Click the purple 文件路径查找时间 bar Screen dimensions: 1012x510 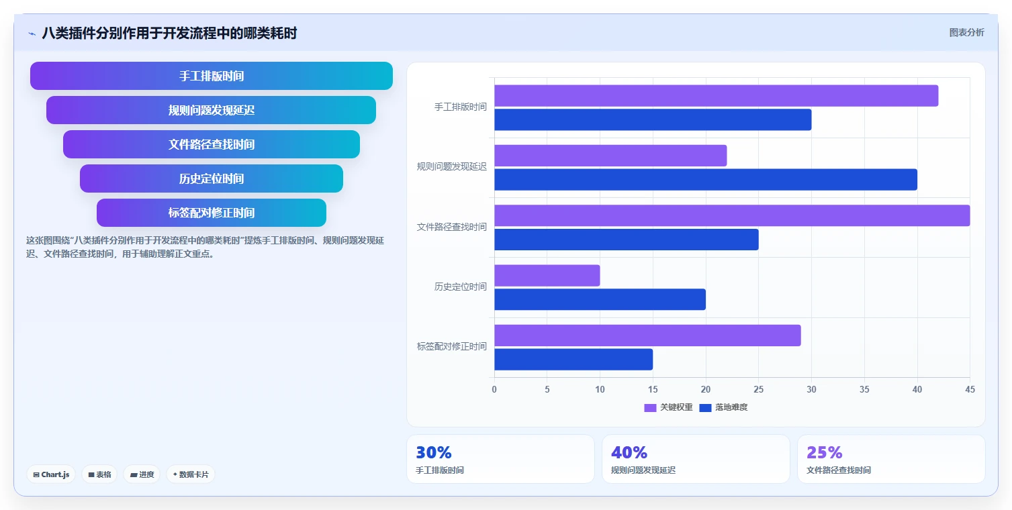click(x=732, y=215)
